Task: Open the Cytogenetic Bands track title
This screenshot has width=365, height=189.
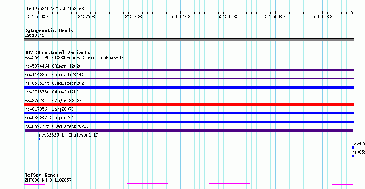Action: [49, 30]
